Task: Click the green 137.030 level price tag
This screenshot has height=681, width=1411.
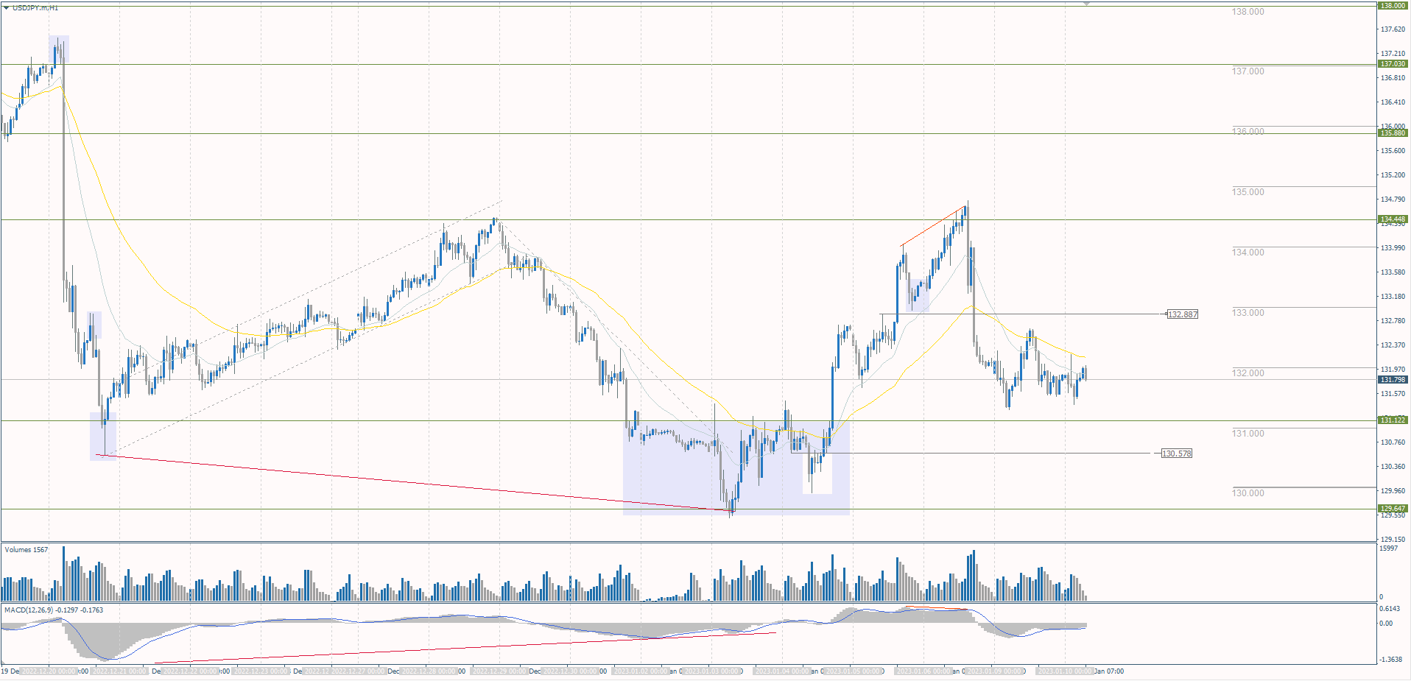Action: pyautogui.click(x=1393, y=64)
